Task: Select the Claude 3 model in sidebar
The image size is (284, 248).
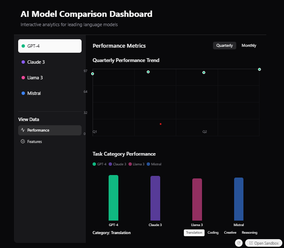Action: tap(50, 62)
